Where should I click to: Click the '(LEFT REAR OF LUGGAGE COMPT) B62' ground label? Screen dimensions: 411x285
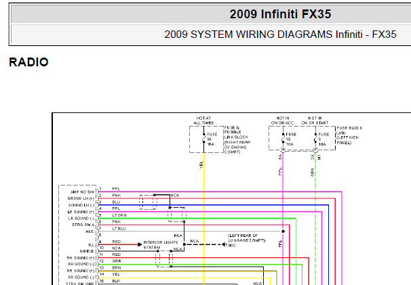246,240
